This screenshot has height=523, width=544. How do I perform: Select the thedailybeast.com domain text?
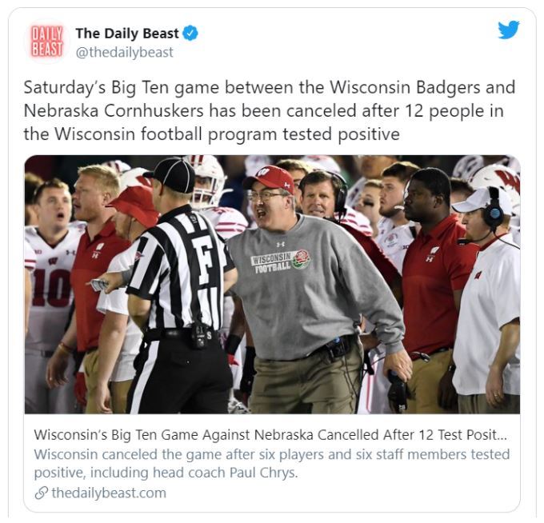click(x=108, y=493)
